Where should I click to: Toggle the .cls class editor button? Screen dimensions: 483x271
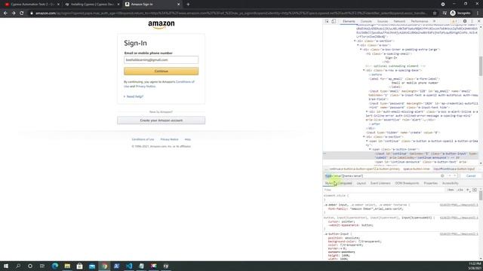click(x=460, y=190)
